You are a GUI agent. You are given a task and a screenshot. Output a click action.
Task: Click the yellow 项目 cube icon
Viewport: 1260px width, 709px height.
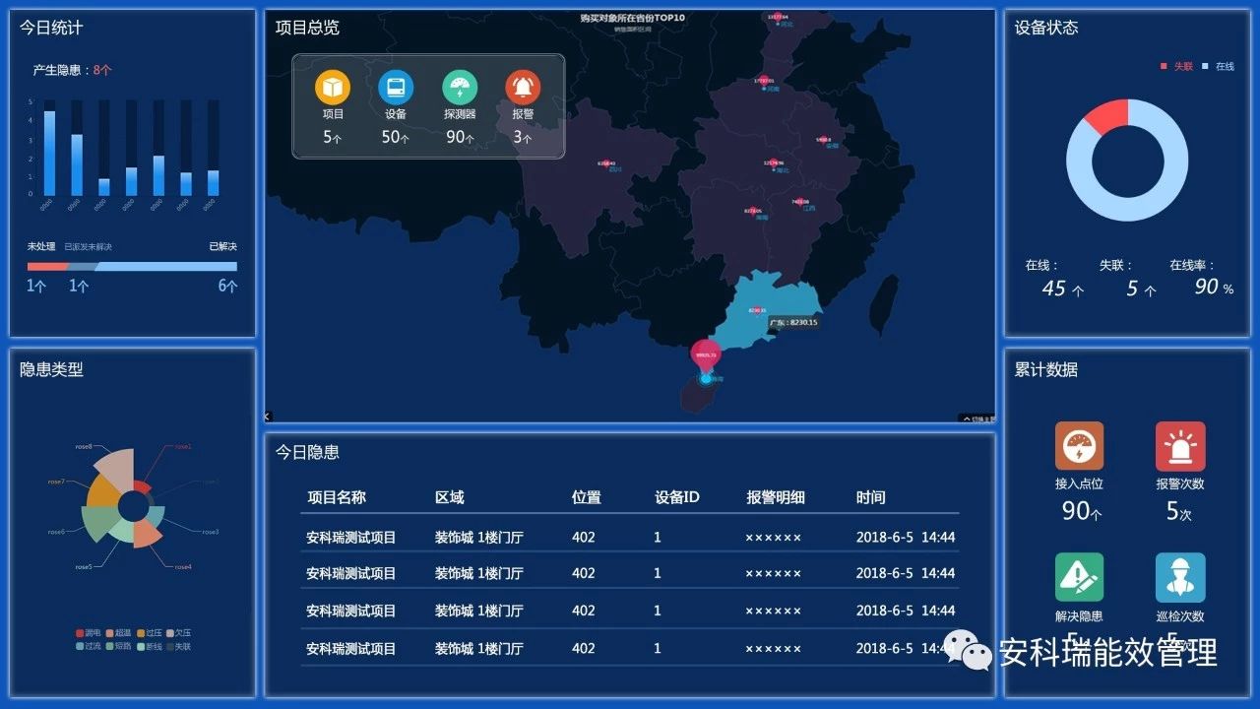[333, 88]
